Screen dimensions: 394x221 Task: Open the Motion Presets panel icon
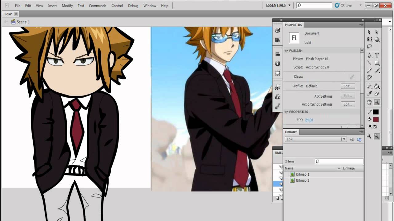click(x=278, y=107)
